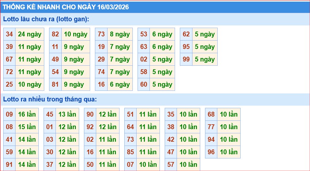Select lotto number 82
Screen dimensions: 310x171
pyautogui.click(x=55, y=34)
